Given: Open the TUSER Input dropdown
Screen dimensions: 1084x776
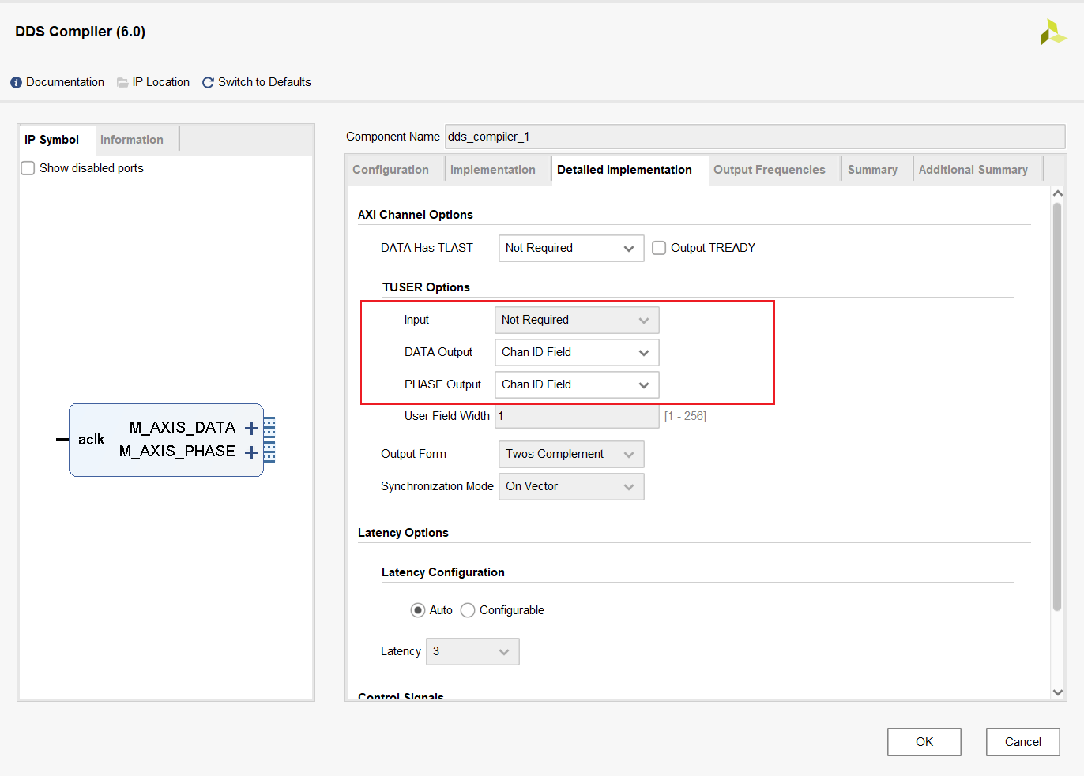Looking at the screenshot, I should (577, 320).
